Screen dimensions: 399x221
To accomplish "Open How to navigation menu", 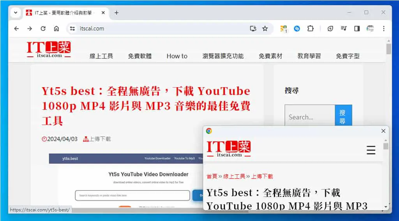I will (177, 56).
